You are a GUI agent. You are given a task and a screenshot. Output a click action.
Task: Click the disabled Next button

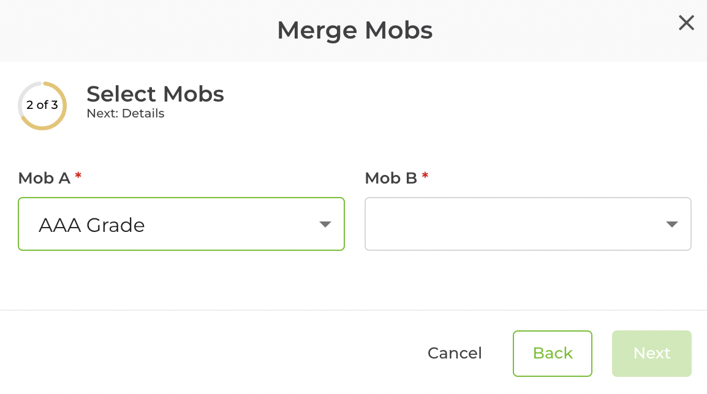click(x=651, y=353)
